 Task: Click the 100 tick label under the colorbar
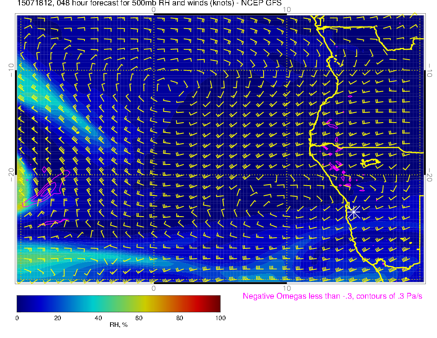point(220,318)
